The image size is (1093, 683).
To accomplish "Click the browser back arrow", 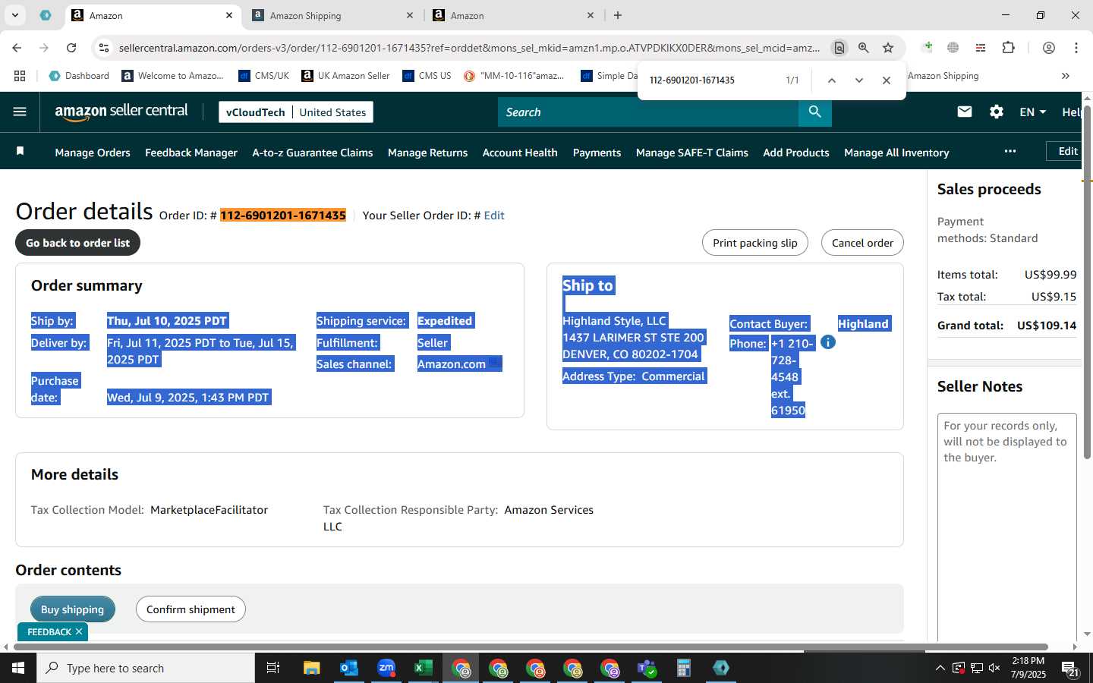I will point(17,48).
